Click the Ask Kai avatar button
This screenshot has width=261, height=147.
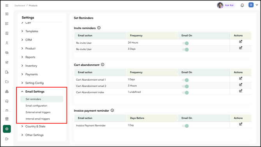[226, 5]
